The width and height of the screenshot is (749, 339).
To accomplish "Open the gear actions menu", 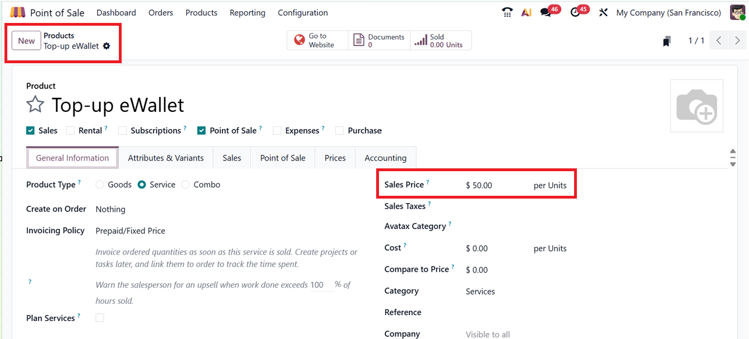I will point(107,46).
